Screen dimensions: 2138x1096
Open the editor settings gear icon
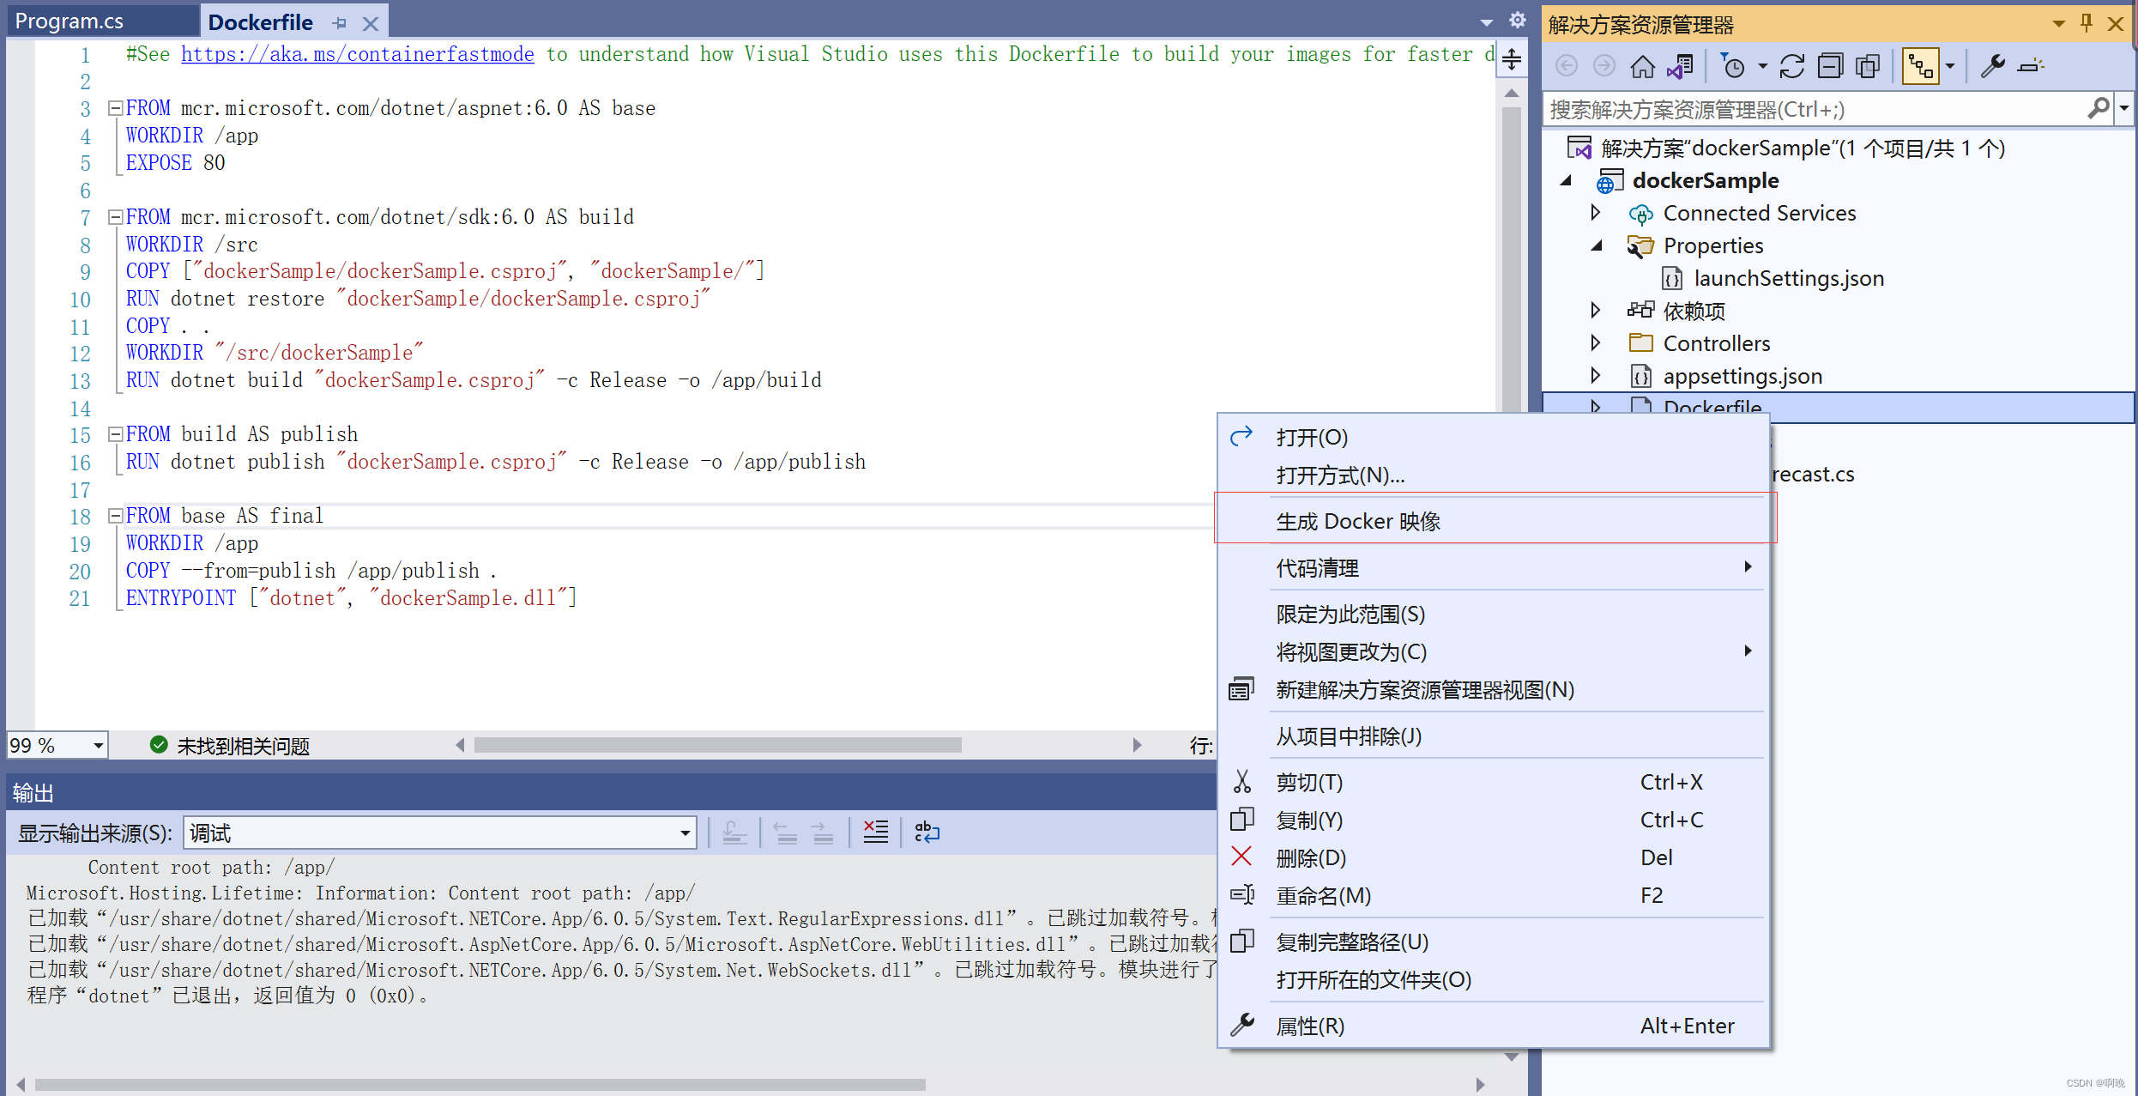(x=1518, y=20)
